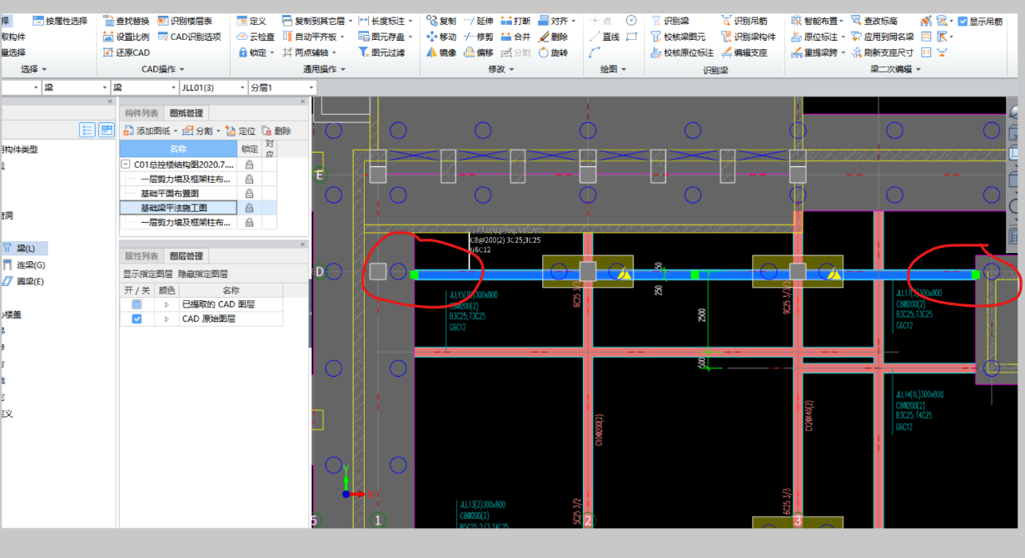Click 按属性选择 select-by-attribute tool
The height and width of the screenshot is (558, 1025).
(x=61, y=21)
